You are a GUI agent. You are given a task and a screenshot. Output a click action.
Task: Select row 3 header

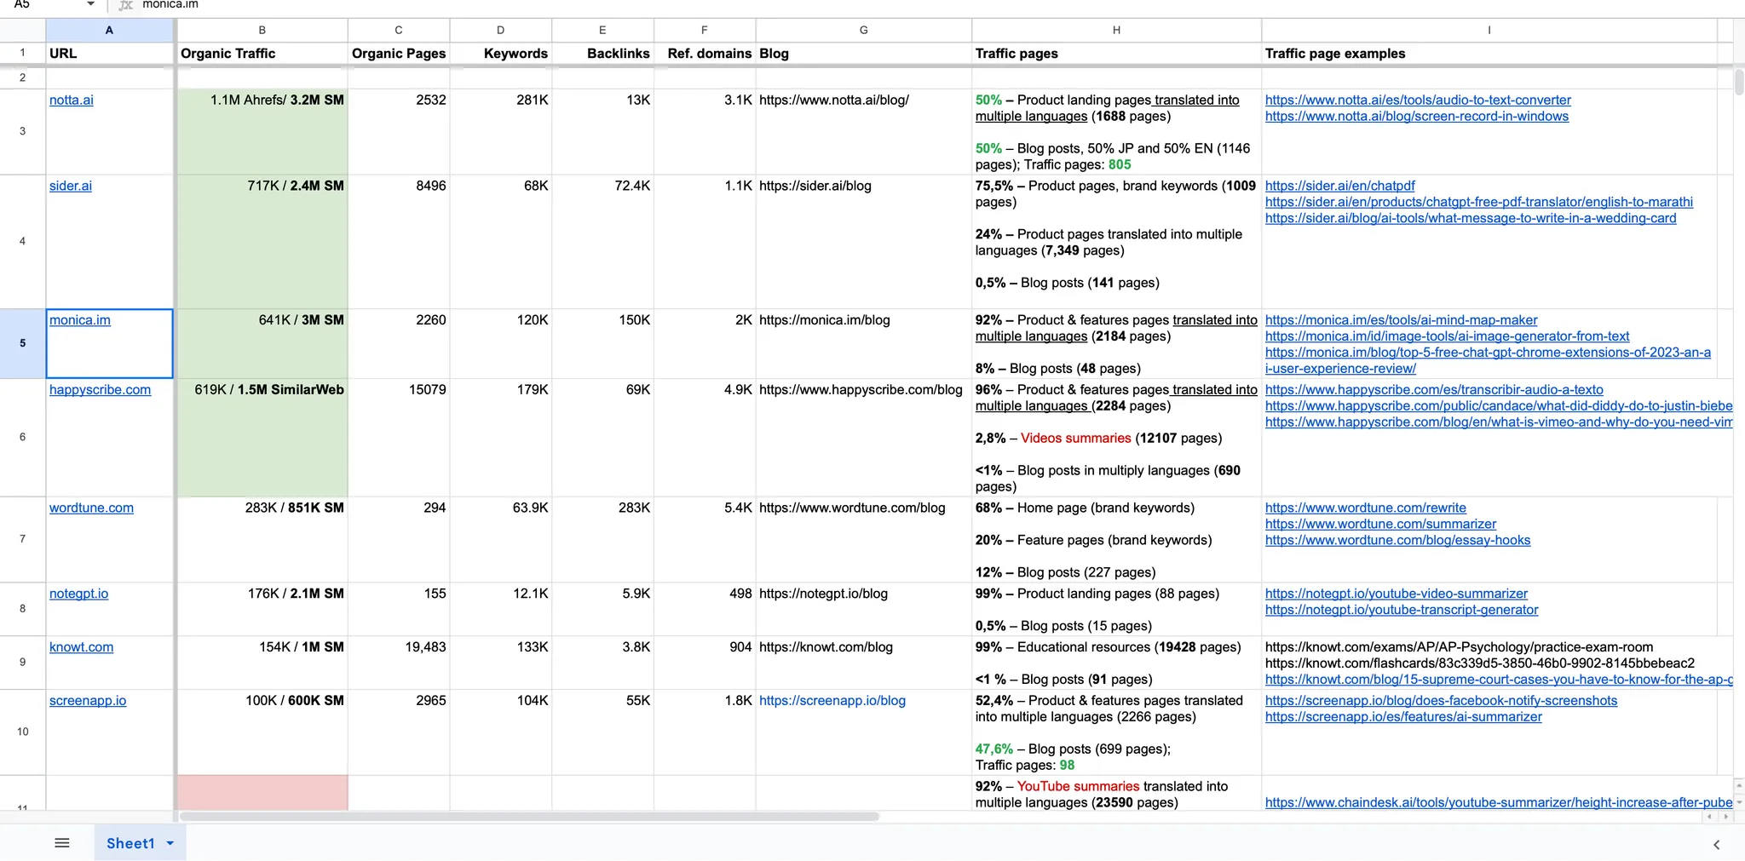23,131
